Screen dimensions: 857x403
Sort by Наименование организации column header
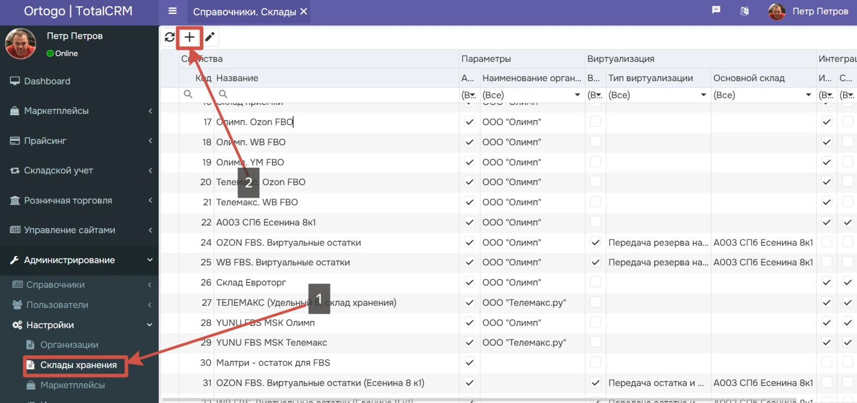pyautogui.click(x=532, y=78)
